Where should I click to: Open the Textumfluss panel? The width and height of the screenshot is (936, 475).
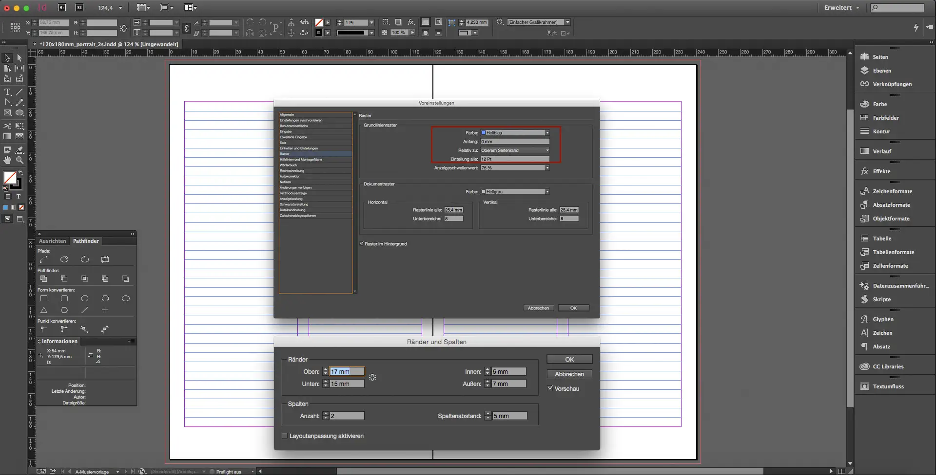pos(888,386)
